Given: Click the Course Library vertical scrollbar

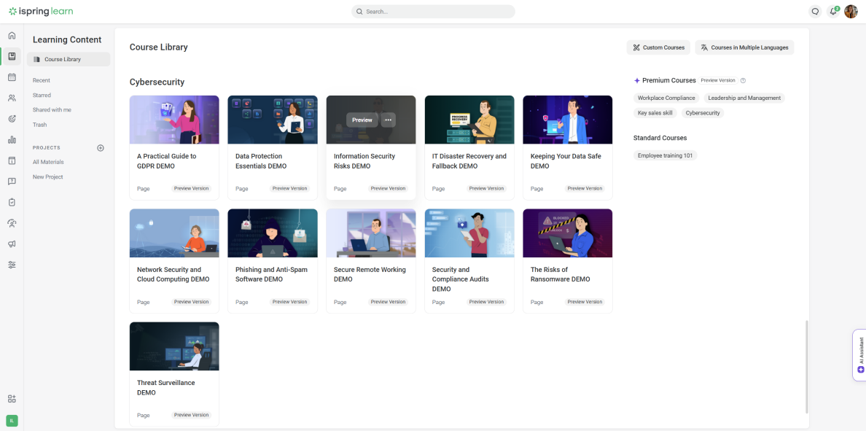Looking at the screenshot, I should coord(806,366).
